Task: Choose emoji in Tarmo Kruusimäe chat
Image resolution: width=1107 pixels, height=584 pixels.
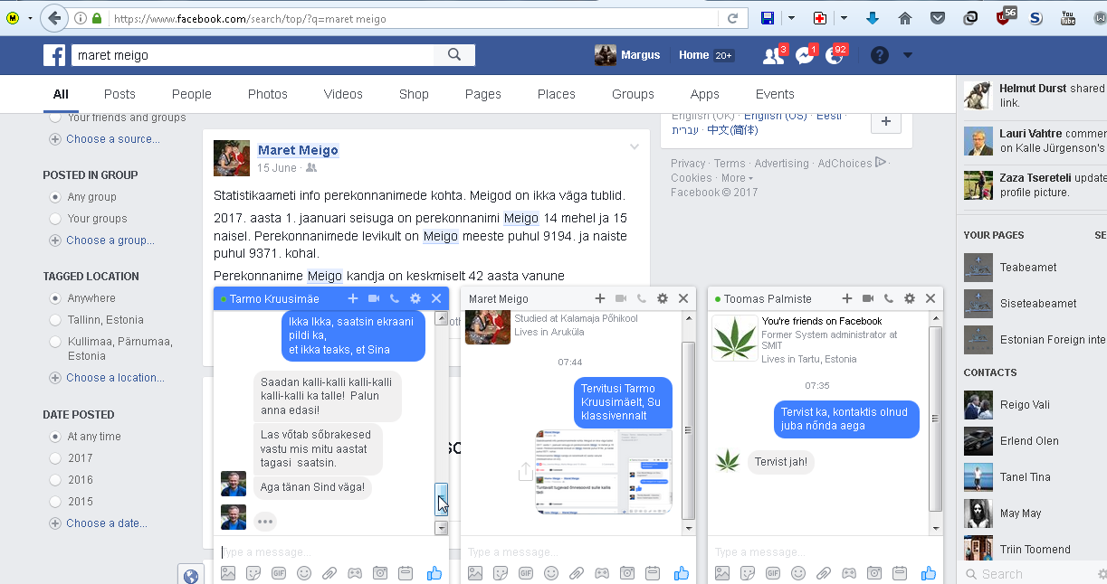Action: point(304,573)
